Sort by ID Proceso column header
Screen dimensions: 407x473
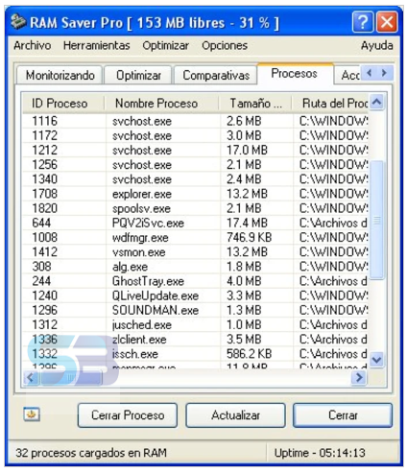click(x=63, y=104)
